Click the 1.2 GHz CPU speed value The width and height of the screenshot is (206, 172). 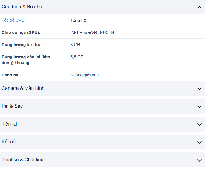[78, 20]
